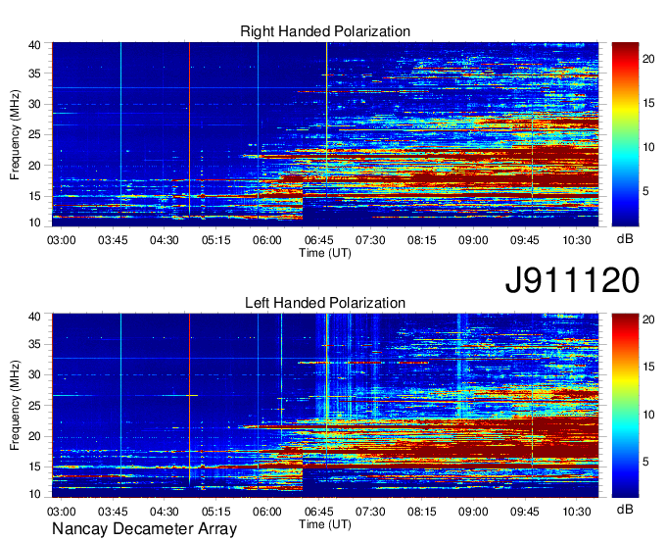Click the Nancay Decameter Array caption
The width and height of the screenshot is (666, 541).
pos(144,529)
